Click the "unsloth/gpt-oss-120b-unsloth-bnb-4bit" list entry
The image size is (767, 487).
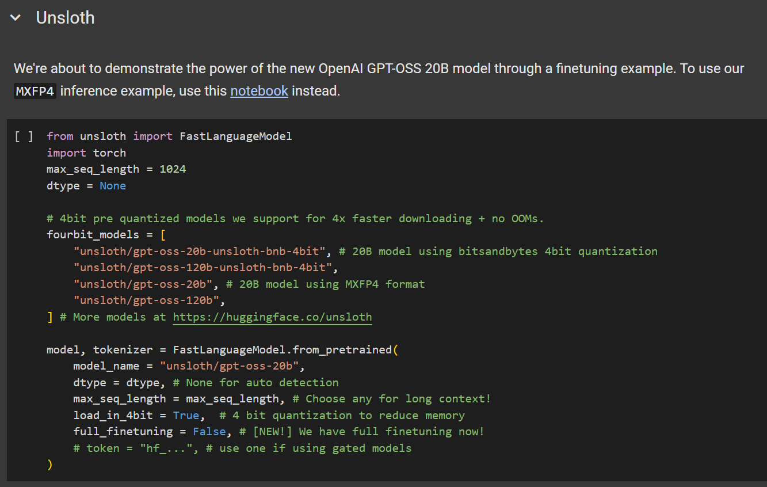point(203,268)
